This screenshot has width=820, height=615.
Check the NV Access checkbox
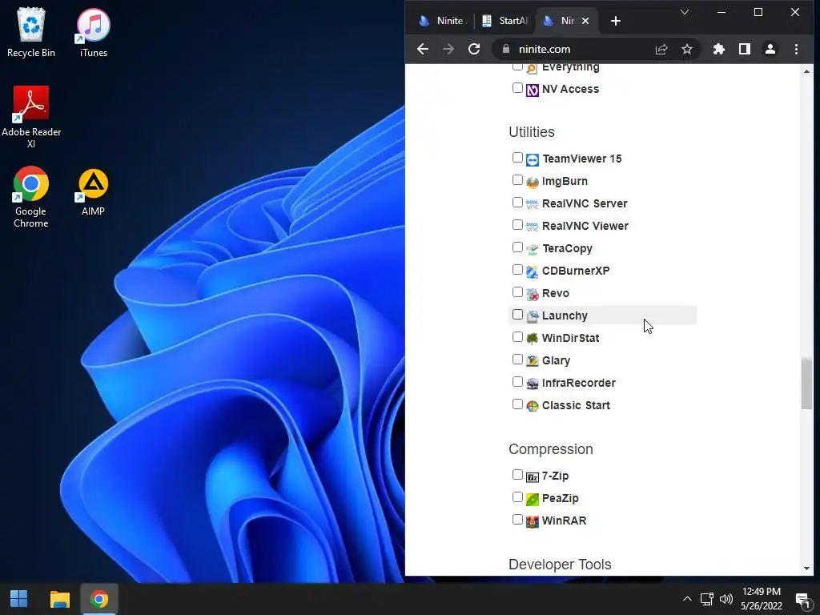(517, 88)
